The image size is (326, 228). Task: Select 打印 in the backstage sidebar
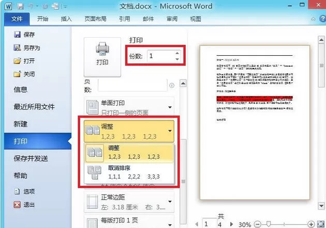pyautogui.click(x=38, y=141)
